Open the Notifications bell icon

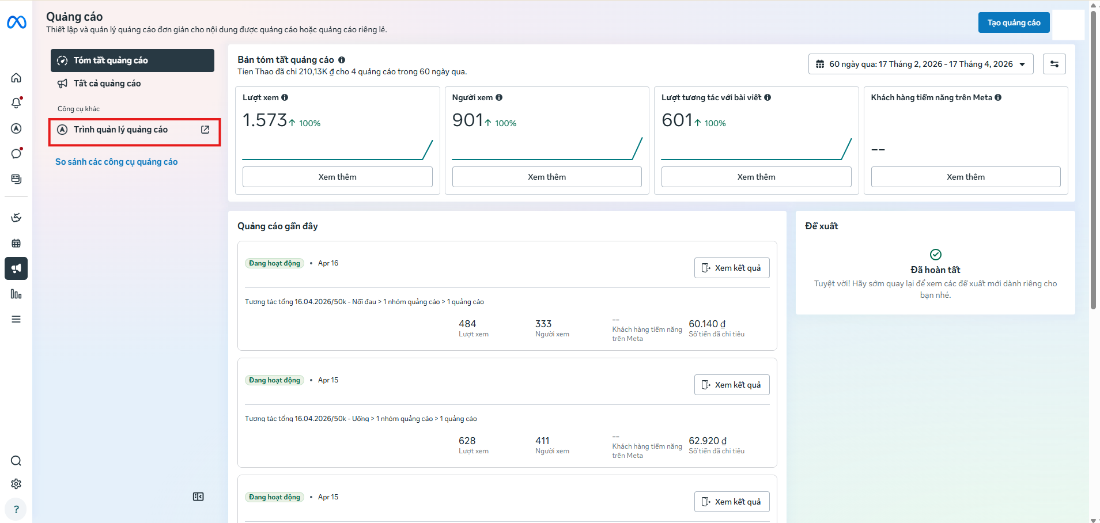point(16,103)
